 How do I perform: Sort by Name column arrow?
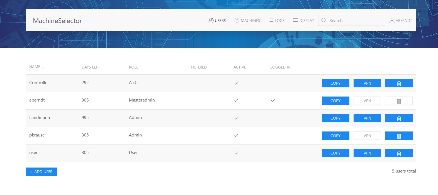coord(43,67)
